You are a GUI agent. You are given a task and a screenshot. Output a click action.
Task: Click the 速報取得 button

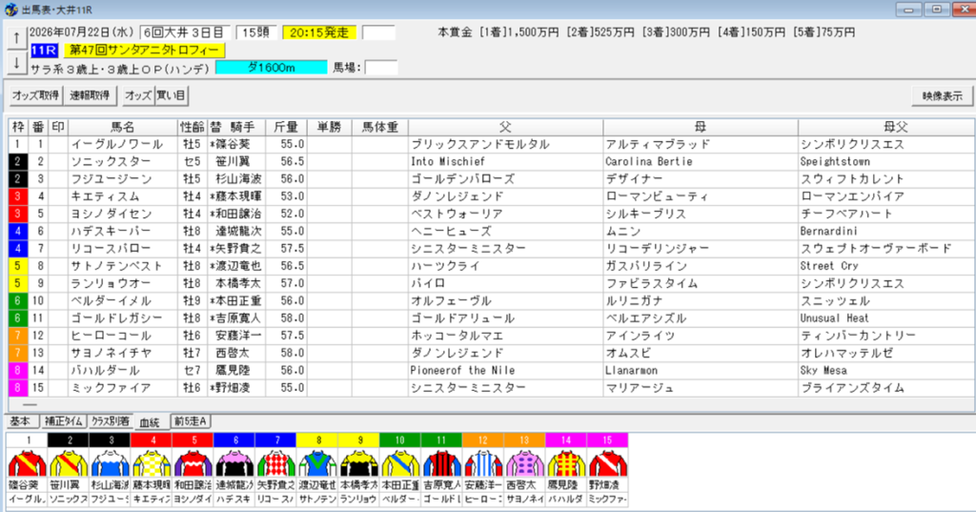[90, 96]
